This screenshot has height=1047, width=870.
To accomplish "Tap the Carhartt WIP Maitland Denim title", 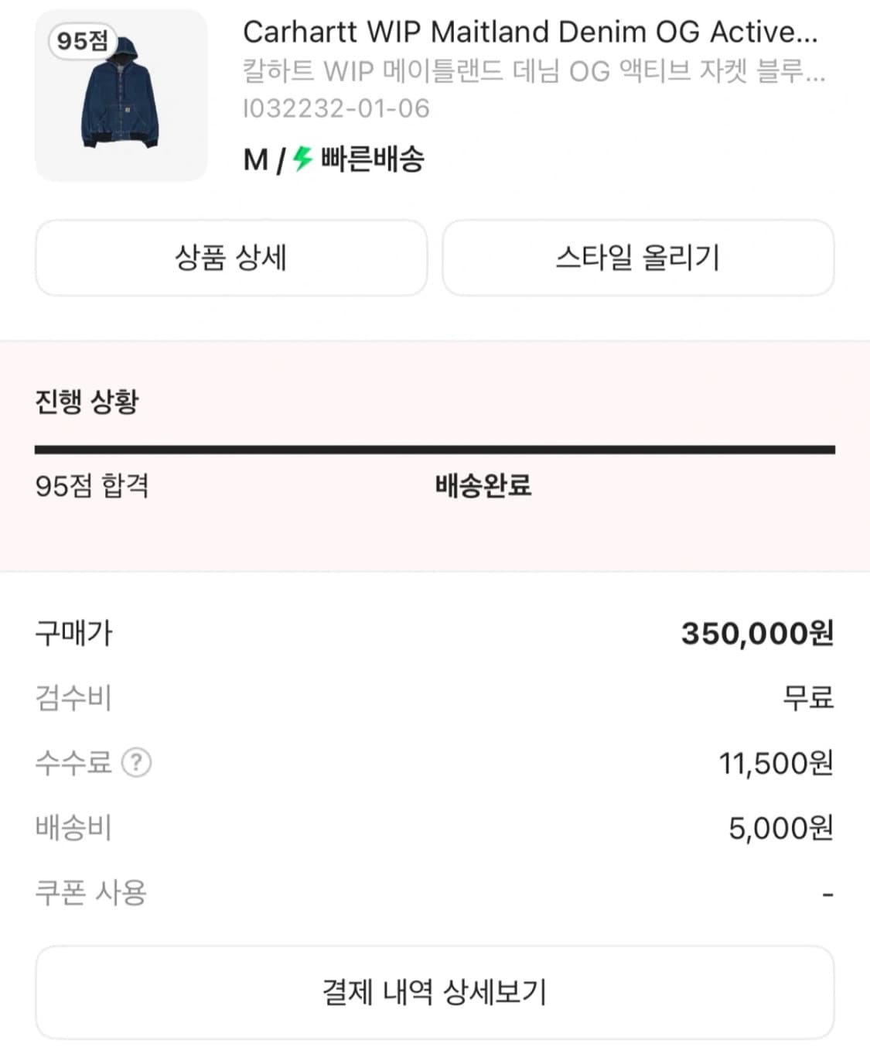I will (530, 33).
